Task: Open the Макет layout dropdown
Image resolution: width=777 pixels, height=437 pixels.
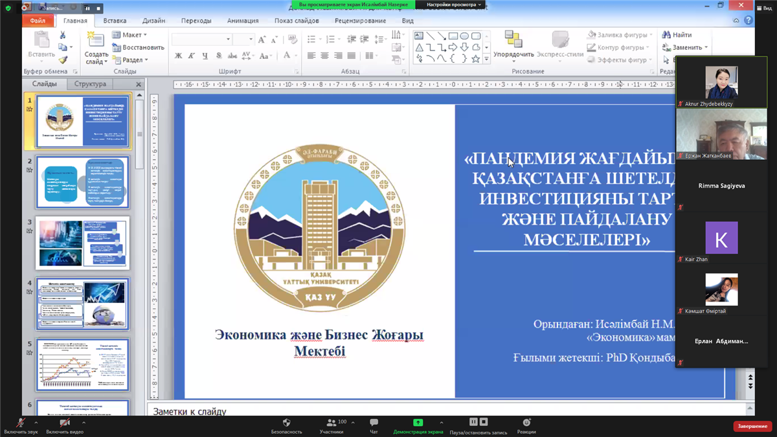Action: (130, 35)
